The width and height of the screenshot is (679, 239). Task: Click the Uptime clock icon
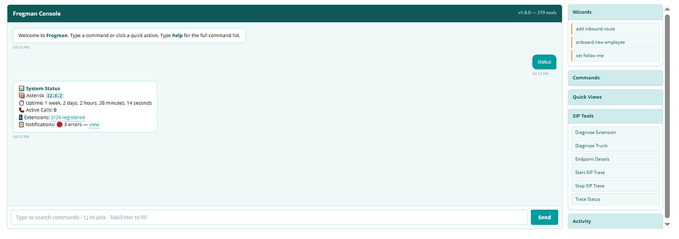click(x=22, y=103)
